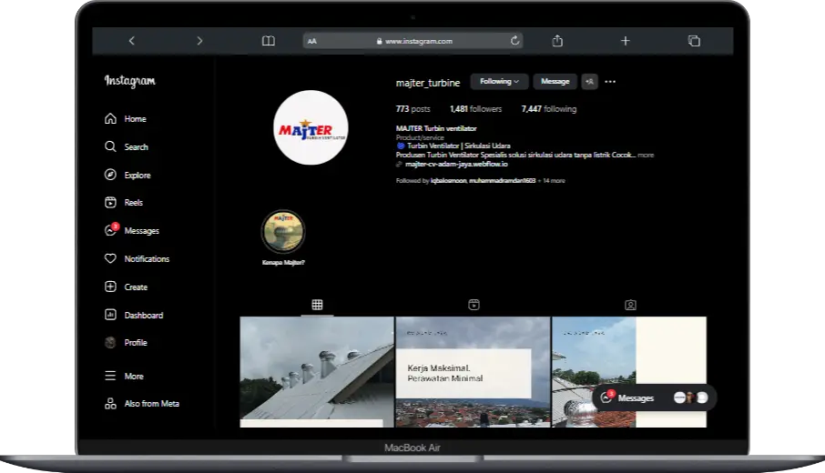The image size is (825, 473).
Task: Open Dashboard in the sidebar
Action: 134,315
